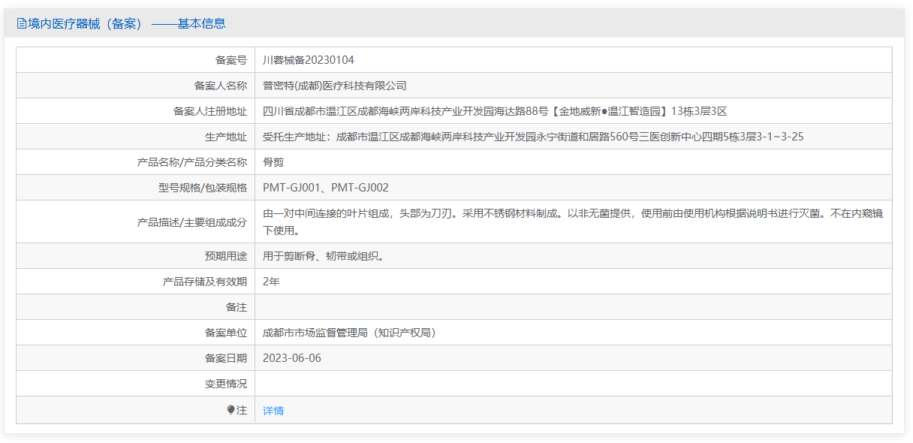Click the 变更情况 row label
Viewport: 913px width, 443px height.
point(226,384)
